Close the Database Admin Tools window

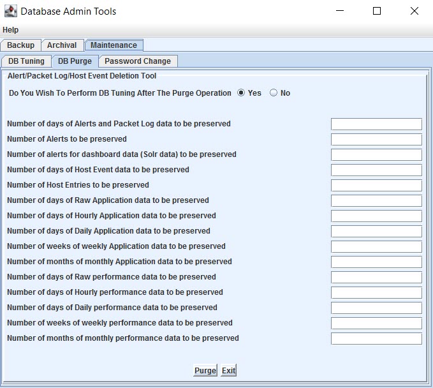tap(415, 11)
